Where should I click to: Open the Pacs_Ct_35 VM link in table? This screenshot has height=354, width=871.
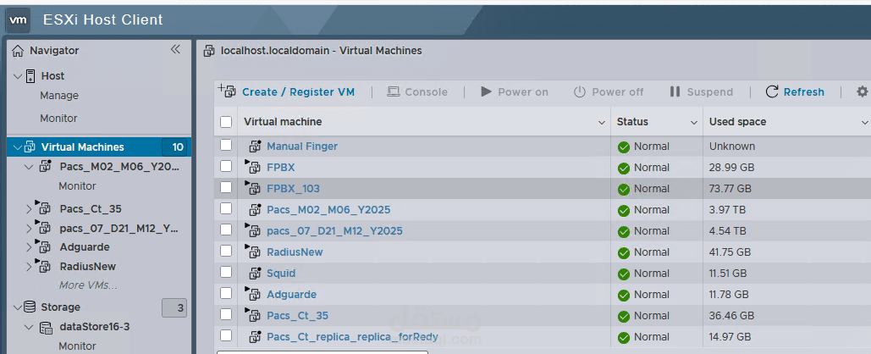297,316
